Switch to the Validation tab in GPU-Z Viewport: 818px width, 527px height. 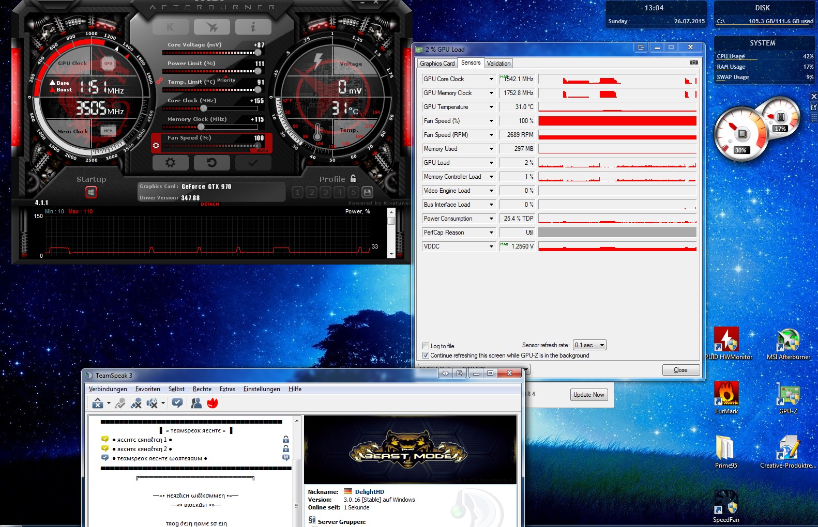[498, 64]
